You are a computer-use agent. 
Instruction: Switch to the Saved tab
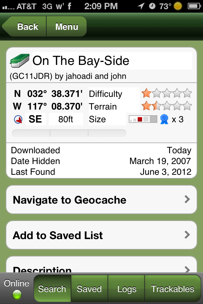click(x=89, y=289)
